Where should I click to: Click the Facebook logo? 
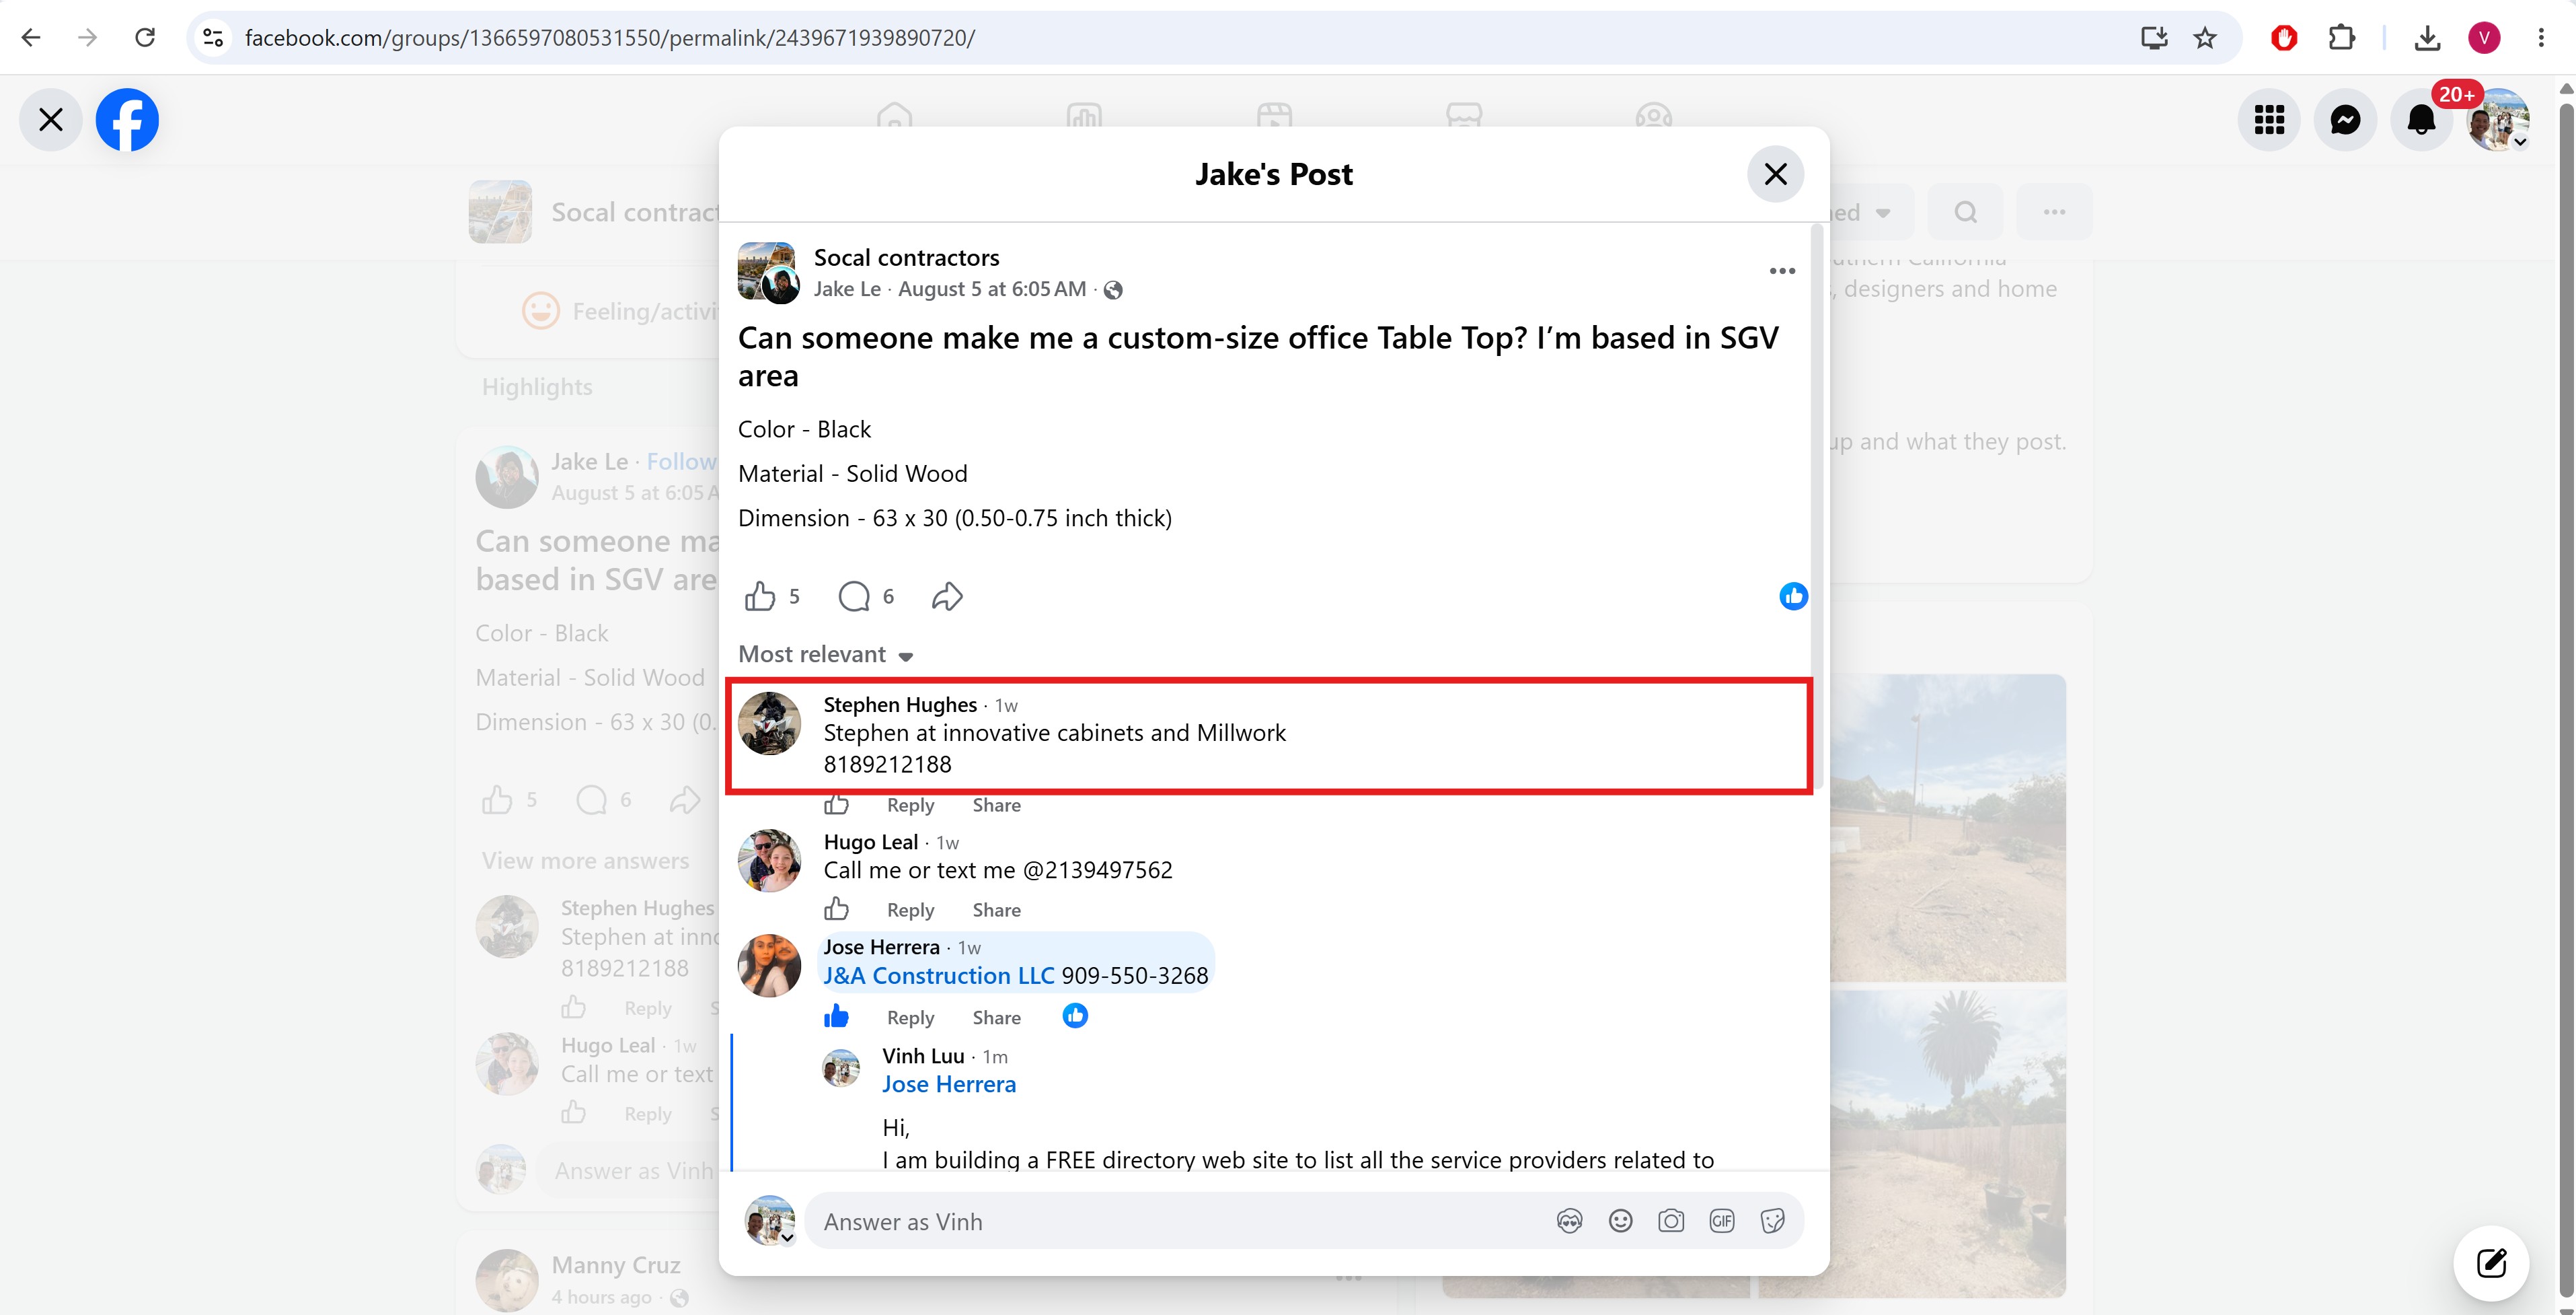click(127, 120)
